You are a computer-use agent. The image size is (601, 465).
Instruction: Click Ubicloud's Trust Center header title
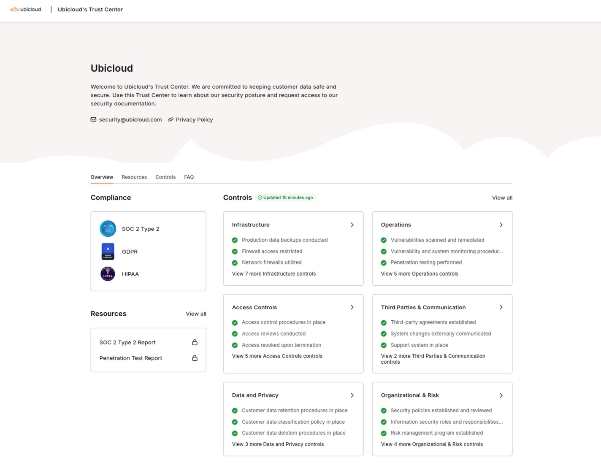[90, 9]
